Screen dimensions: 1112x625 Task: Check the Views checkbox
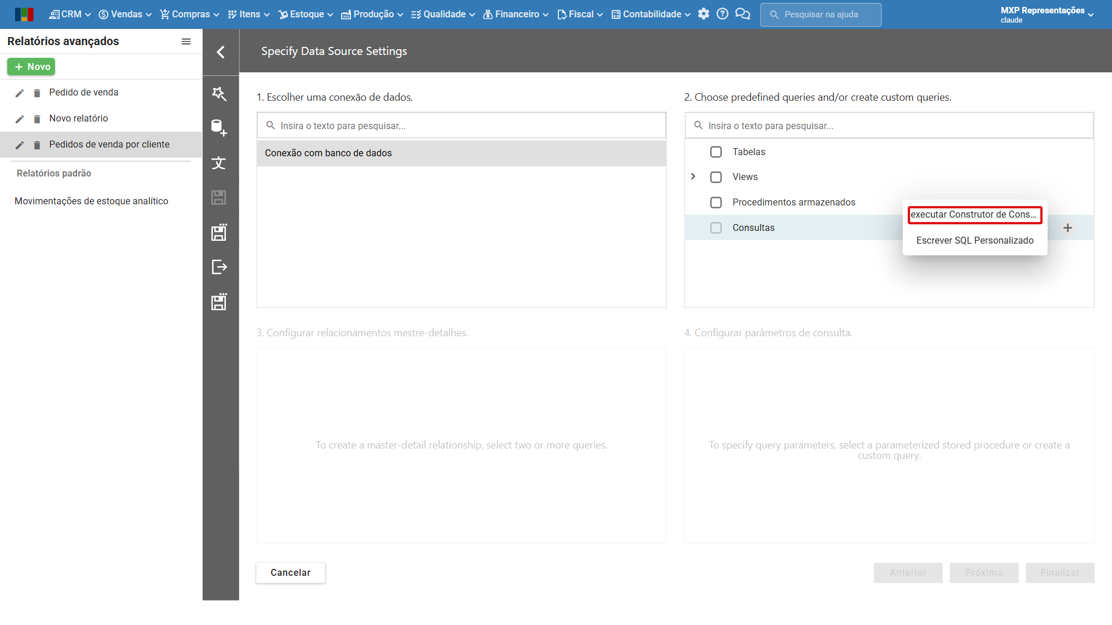(x=716, y=177)
